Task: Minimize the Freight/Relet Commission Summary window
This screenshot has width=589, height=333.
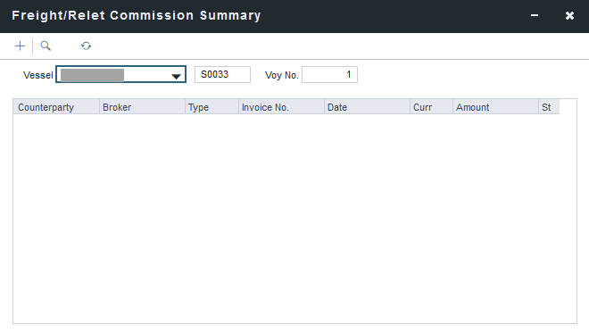Action: (535, 15)
